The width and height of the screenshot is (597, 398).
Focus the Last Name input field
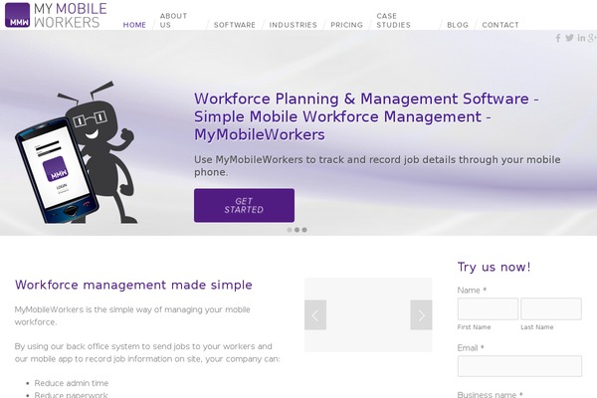pyautogui.click(x=551, y=308)
